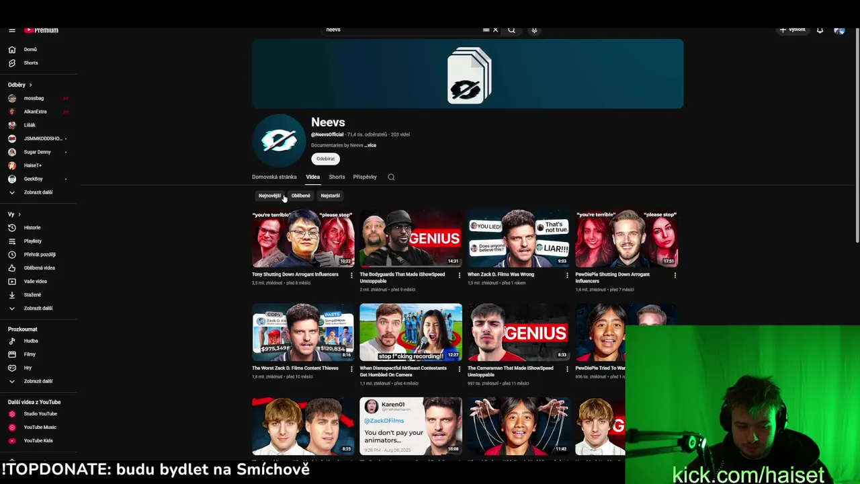Open PewDiePie Shutting Down Arrogant Influencers thumbnail
The height and width of the screenshot is (484, 860).
[x=626, y=239]
